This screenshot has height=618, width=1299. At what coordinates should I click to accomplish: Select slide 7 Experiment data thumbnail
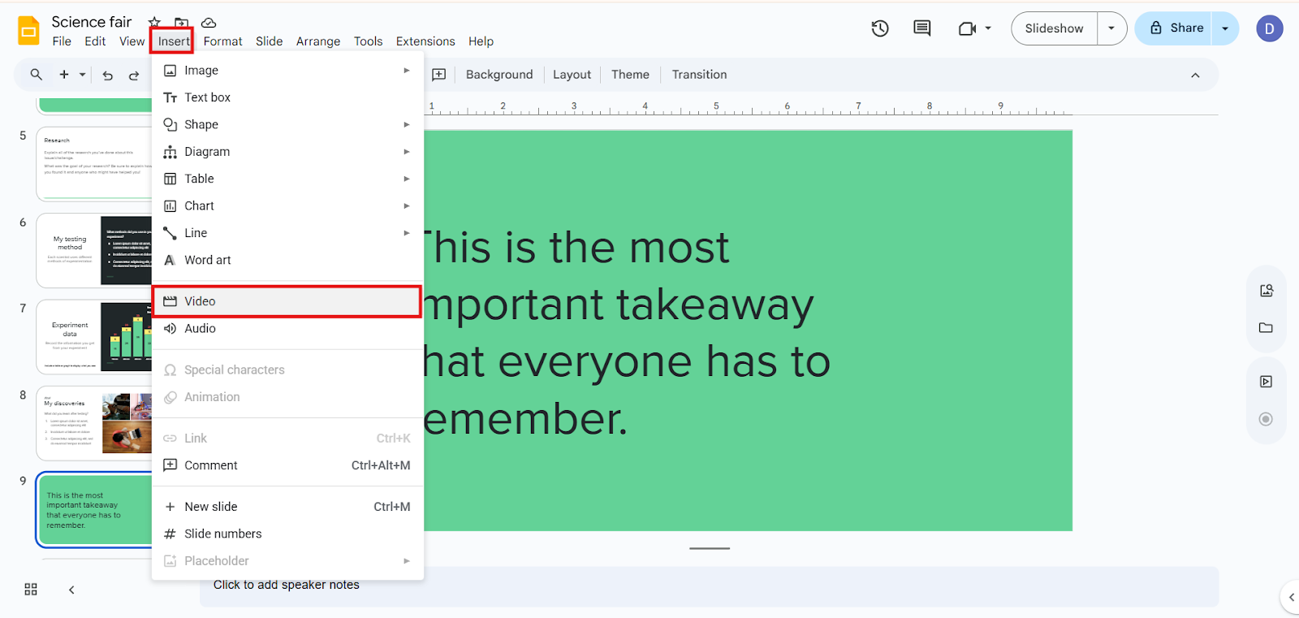(x=94, y=336)
